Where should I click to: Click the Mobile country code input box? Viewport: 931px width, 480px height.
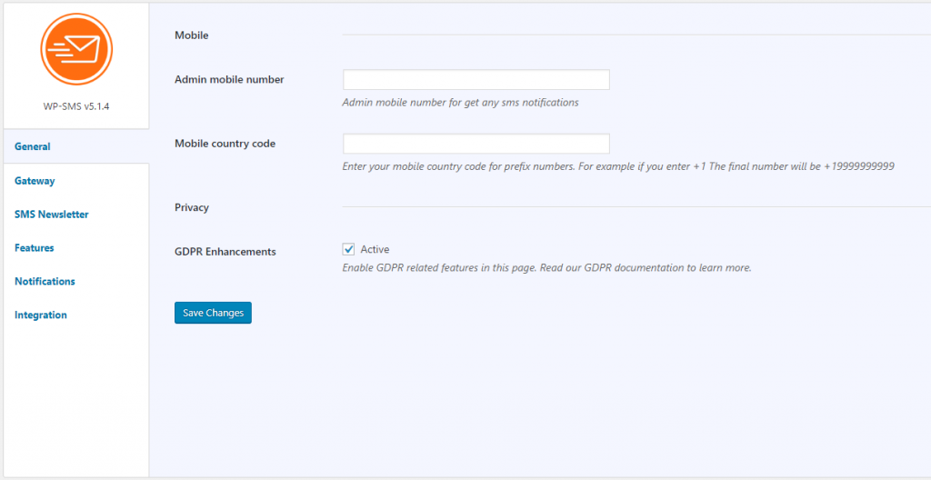476,144
